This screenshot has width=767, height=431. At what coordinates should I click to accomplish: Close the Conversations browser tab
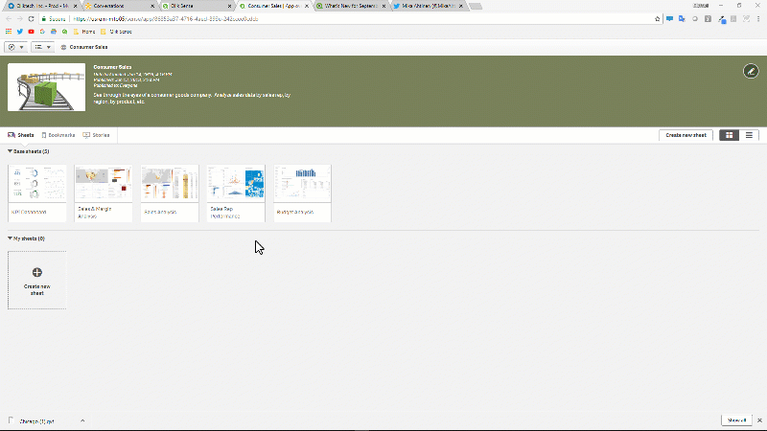pyautogui.click(x=152, y=6)
